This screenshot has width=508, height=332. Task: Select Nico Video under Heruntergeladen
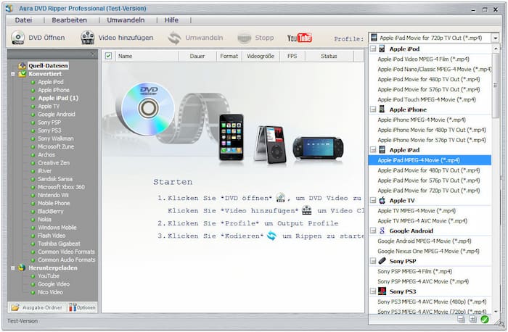(x=50, y=292)
